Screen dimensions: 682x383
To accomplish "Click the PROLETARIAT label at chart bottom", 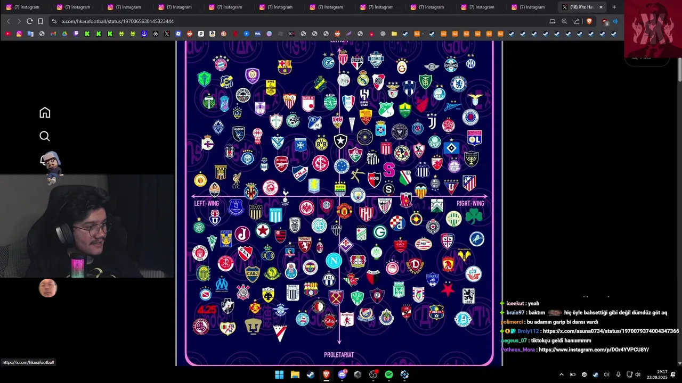I will pyautogui.click(x=339, y=355).
